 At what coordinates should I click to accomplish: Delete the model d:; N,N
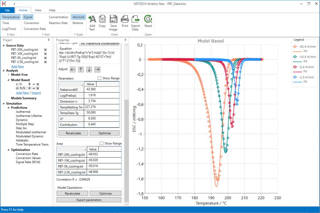pos(38,88)
